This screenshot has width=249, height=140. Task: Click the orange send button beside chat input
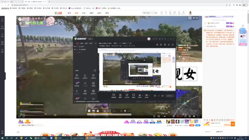[x=233, y=124]
